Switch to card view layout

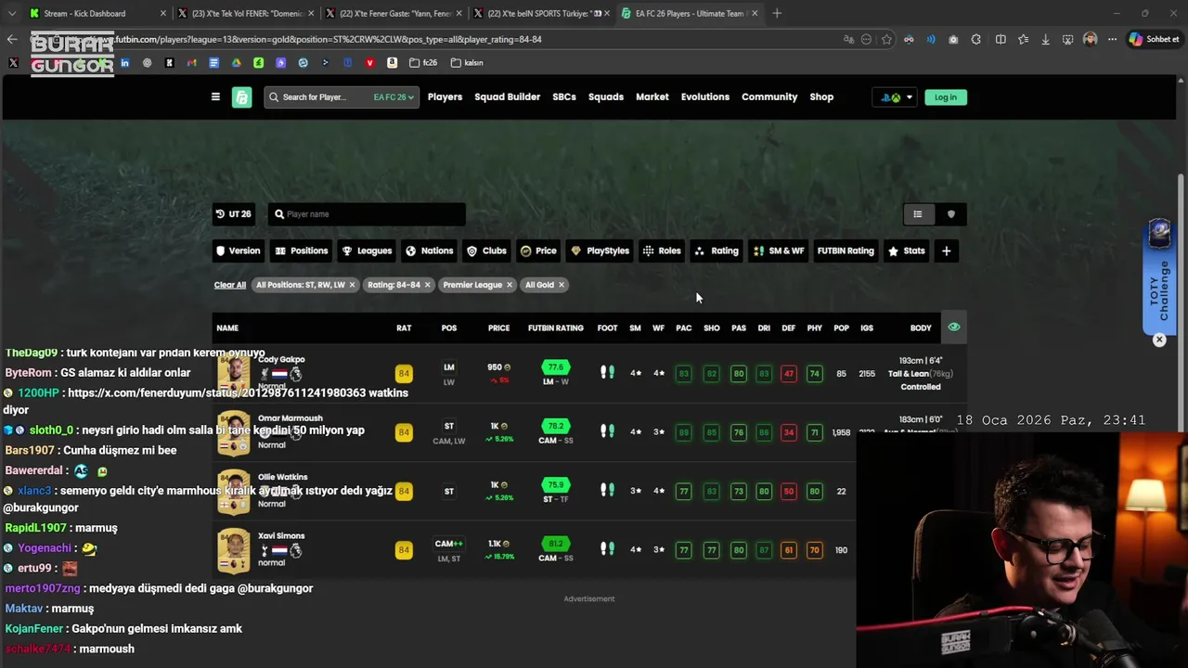pyautogui.click(x=950, y=214)
